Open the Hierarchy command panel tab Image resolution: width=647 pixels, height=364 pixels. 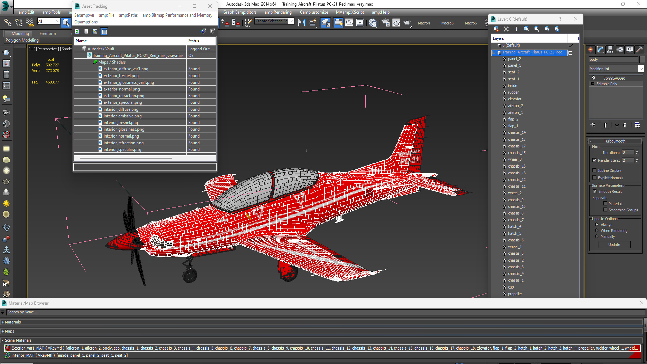click(610, 50)
